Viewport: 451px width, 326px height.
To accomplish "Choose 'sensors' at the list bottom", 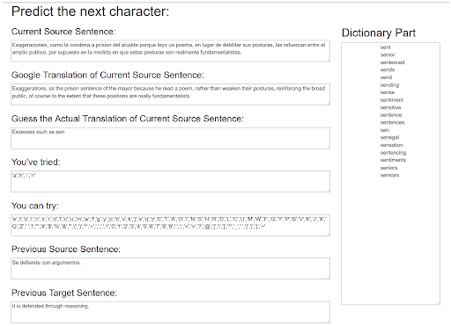I will click(389, 175).
